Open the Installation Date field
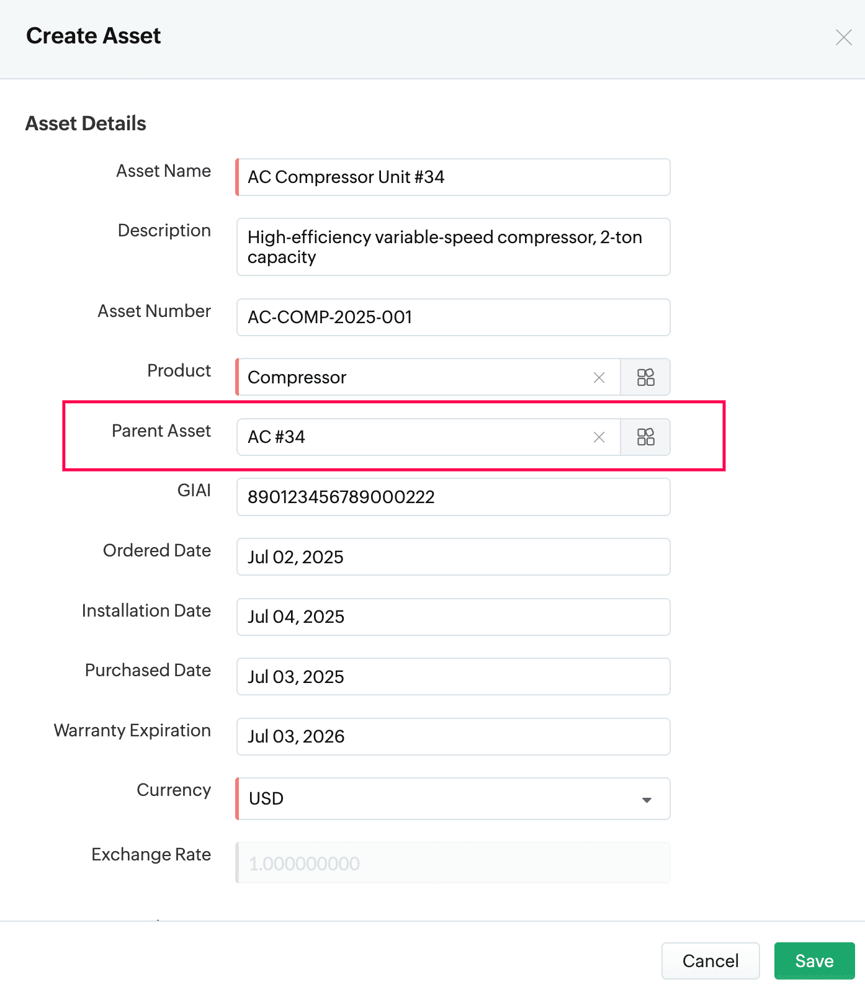Image resolution: width=865 pixels, height=1000 pixels. coord(453,617)
